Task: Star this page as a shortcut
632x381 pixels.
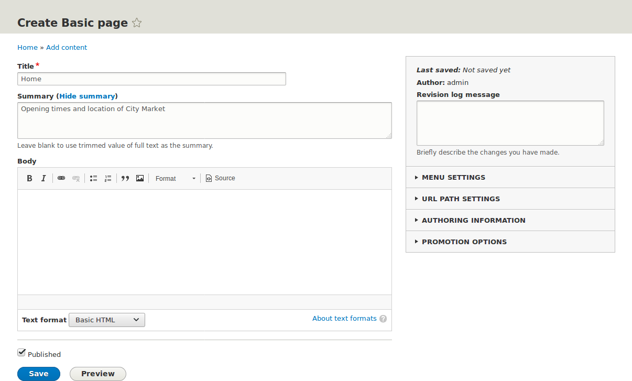Action: pos(137,23)
